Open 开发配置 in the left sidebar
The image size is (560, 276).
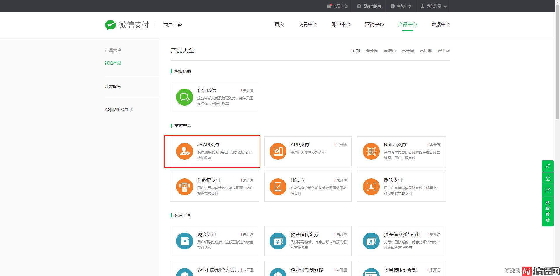tap(113, 86)
